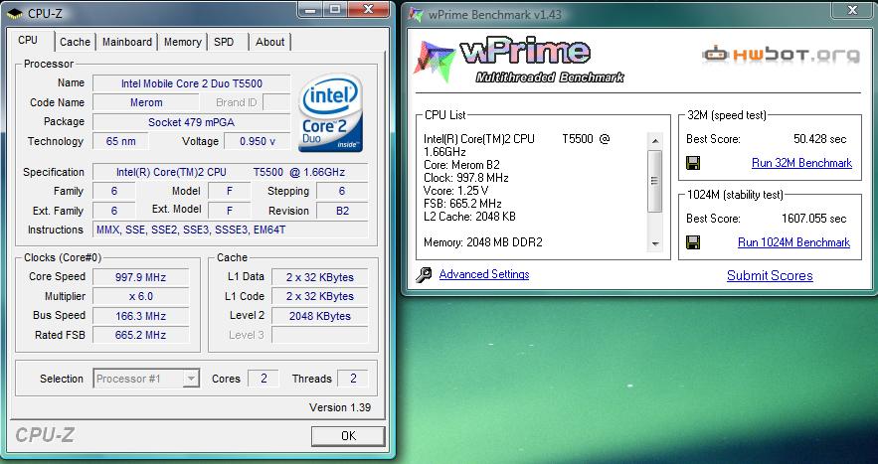Screen dimensions: 878x464
Task: Click the Cores count field
Action: [263, 379]
